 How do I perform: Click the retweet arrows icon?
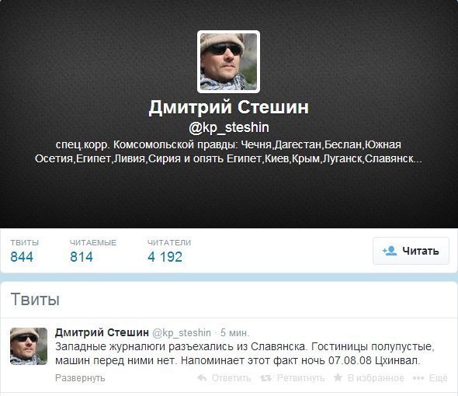[x=265, y=378]
